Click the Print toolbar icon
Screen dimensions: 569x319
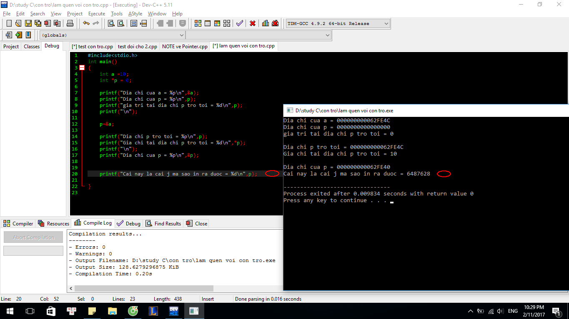pyautogui.click(x=70, y=23)
